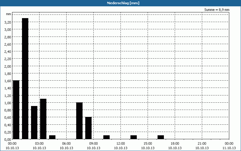The height and width of the screenshot is (151, 241).
Task: Click the 1,00 mm bar after 07:00
Action: tap(79, 121)
